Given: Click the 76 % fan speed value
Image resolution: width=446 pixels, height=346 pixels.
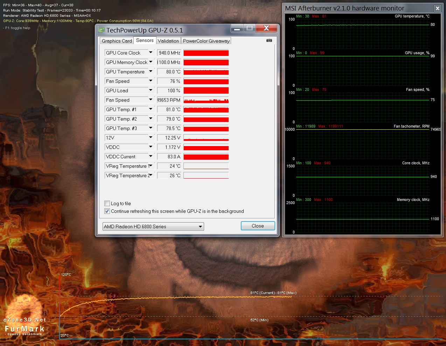Looking at the screenshot, I should tap(169, 81).
